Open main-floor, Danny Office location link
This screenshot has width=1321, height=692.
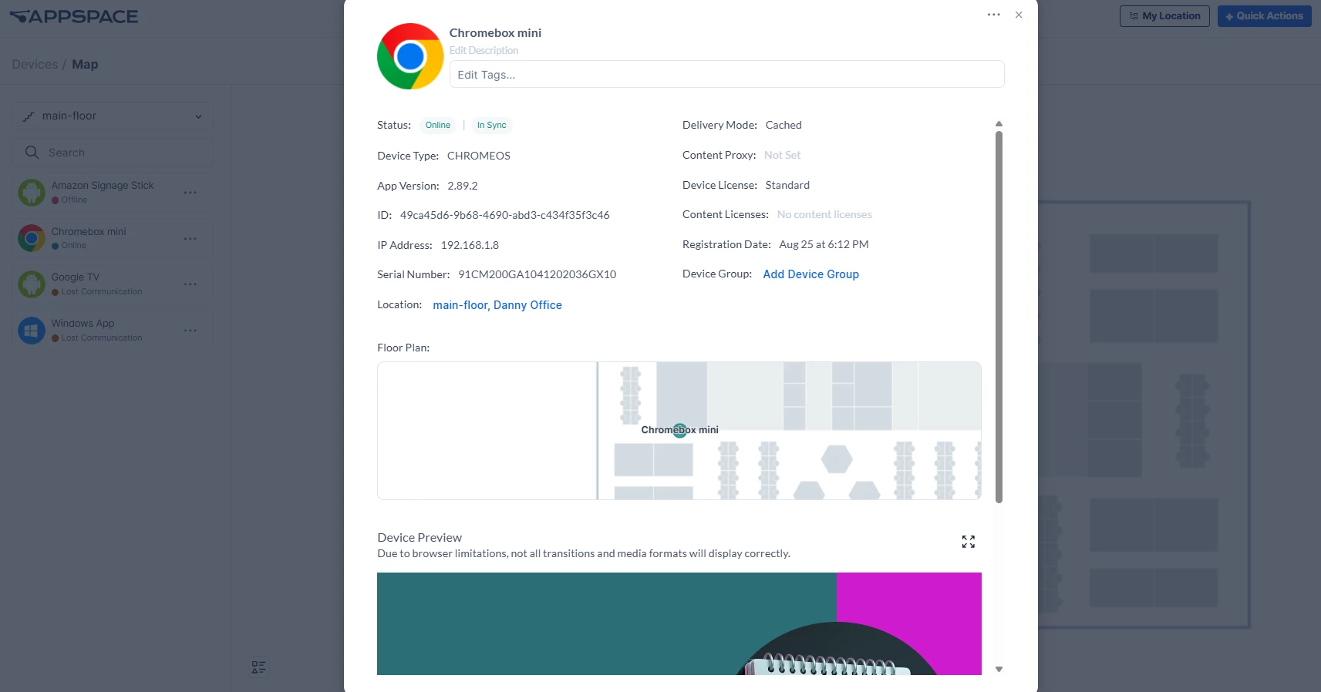pyautogui.click(x=497, y=305)
